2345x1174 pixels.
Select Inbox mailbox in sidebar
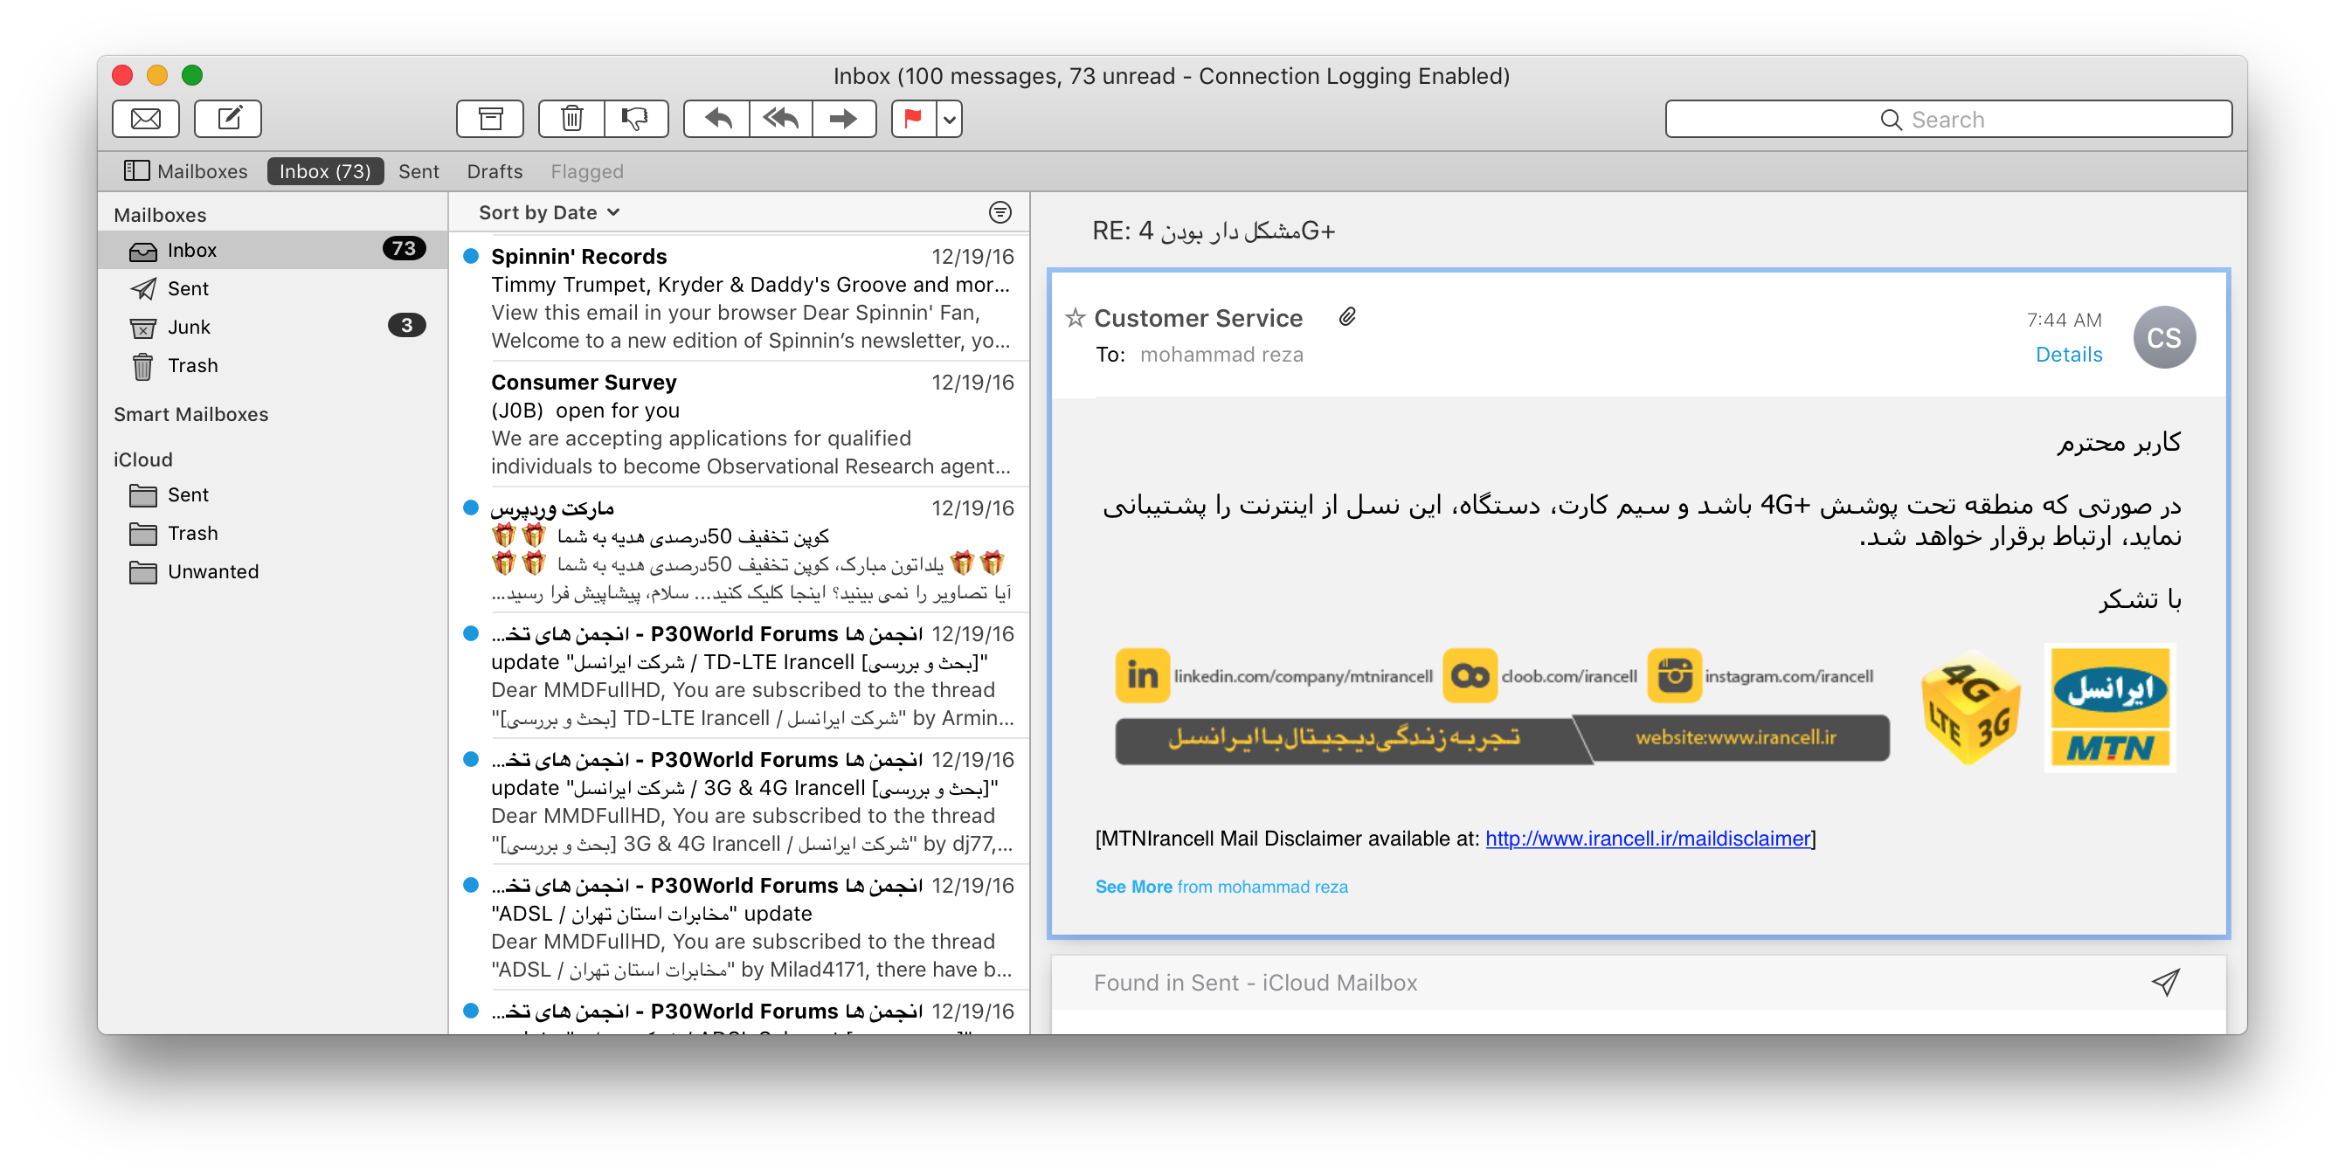pos(273,249)
